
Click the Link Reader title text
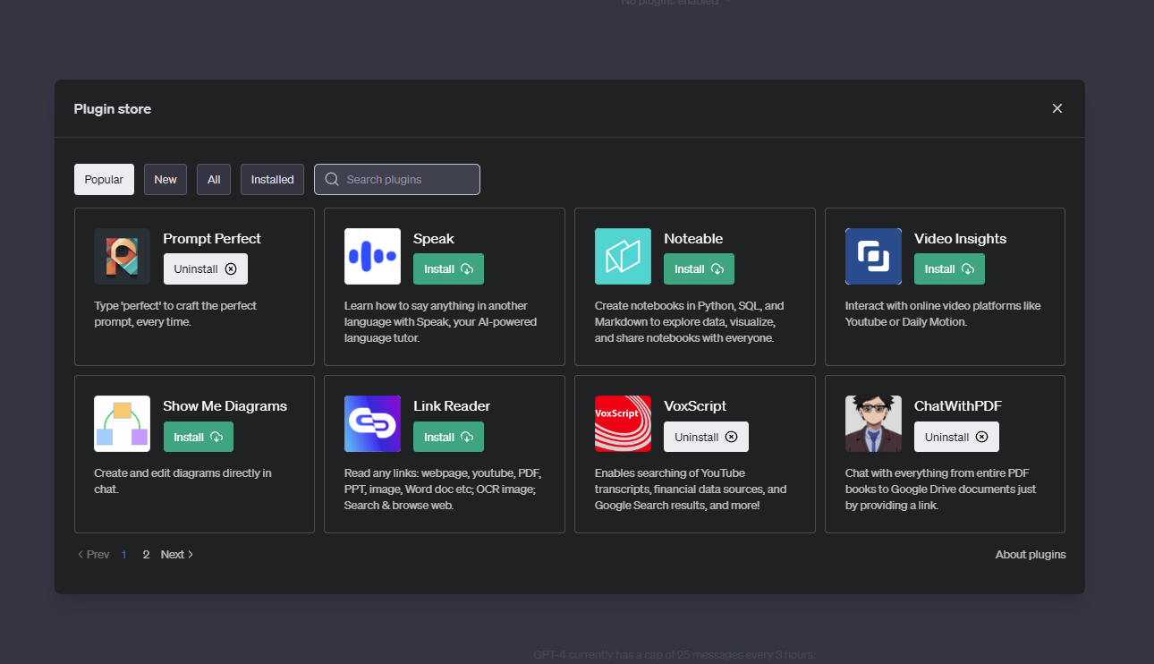coord(452,406)
